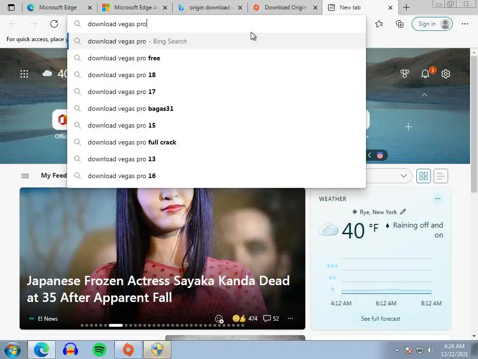This screenshot has width=478, height=359.
Task: View the 474 reactions on the article
Action: point(245,318)
